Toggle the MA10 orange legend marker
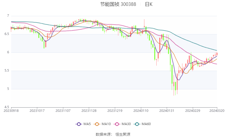This screenshot has width=226, height=137. (97, 124)
